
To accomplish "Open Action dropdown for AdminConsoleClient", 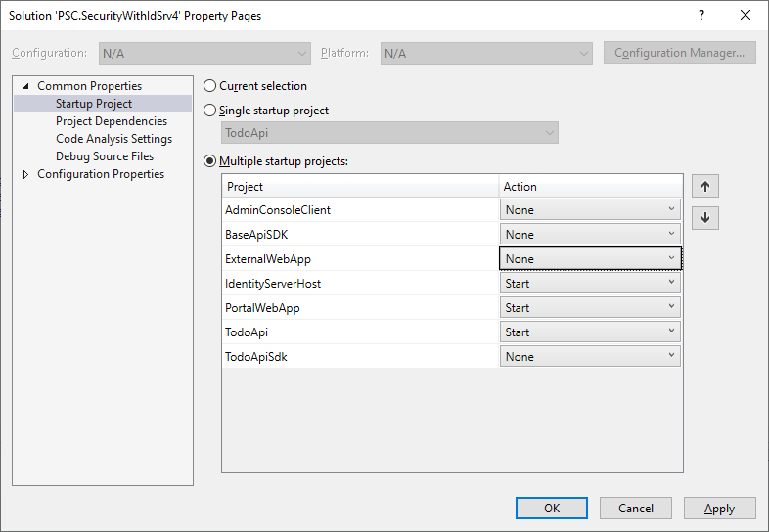I will (x=590, y=210).
